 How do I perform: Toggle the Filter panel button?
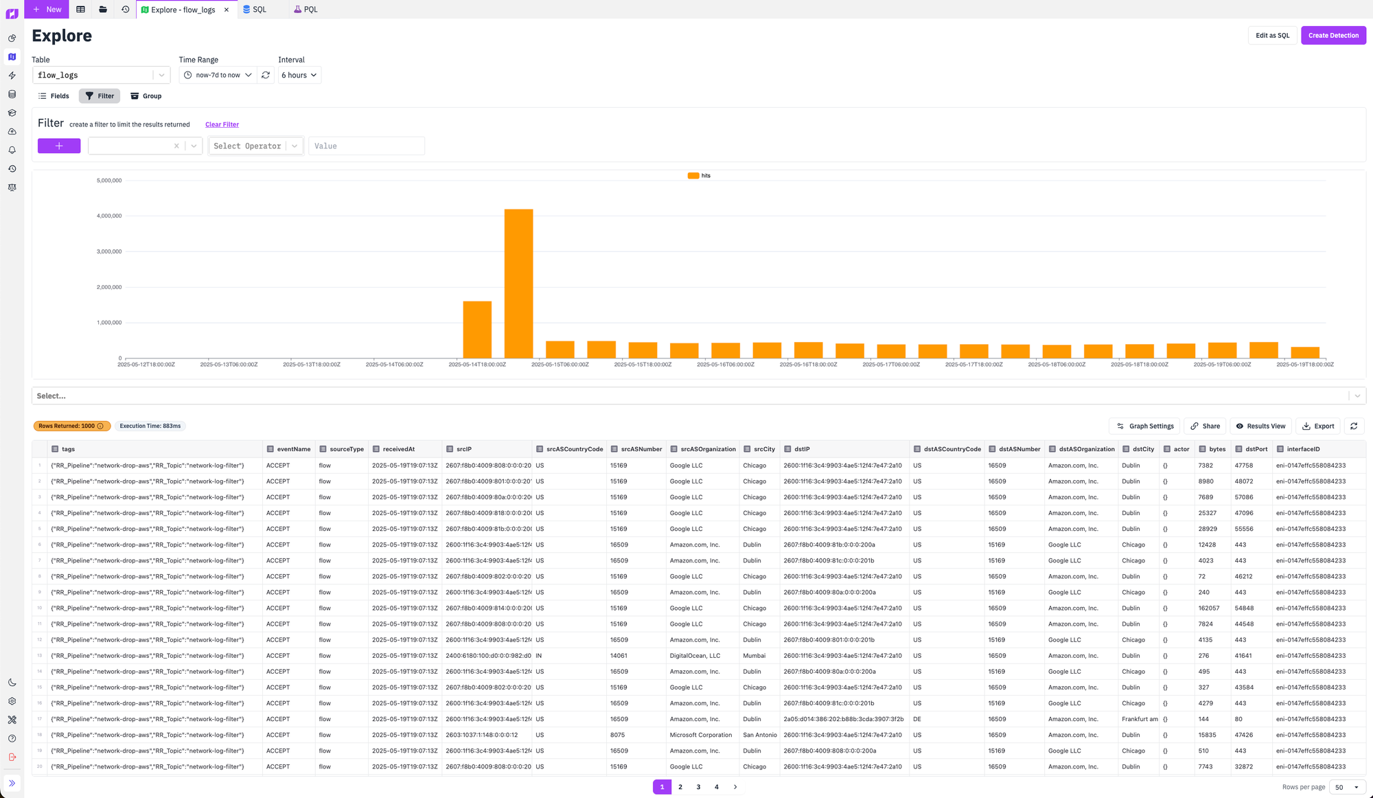click(x=100, y=96)
